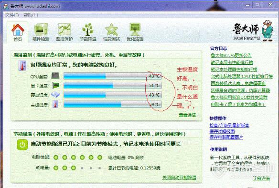Click the 查看详情 link

tap(187, 115)
